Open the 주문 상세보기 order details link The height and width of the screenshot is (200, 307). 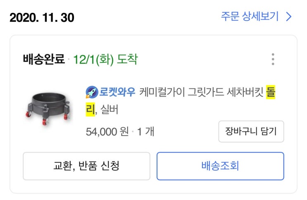(250, 17)
